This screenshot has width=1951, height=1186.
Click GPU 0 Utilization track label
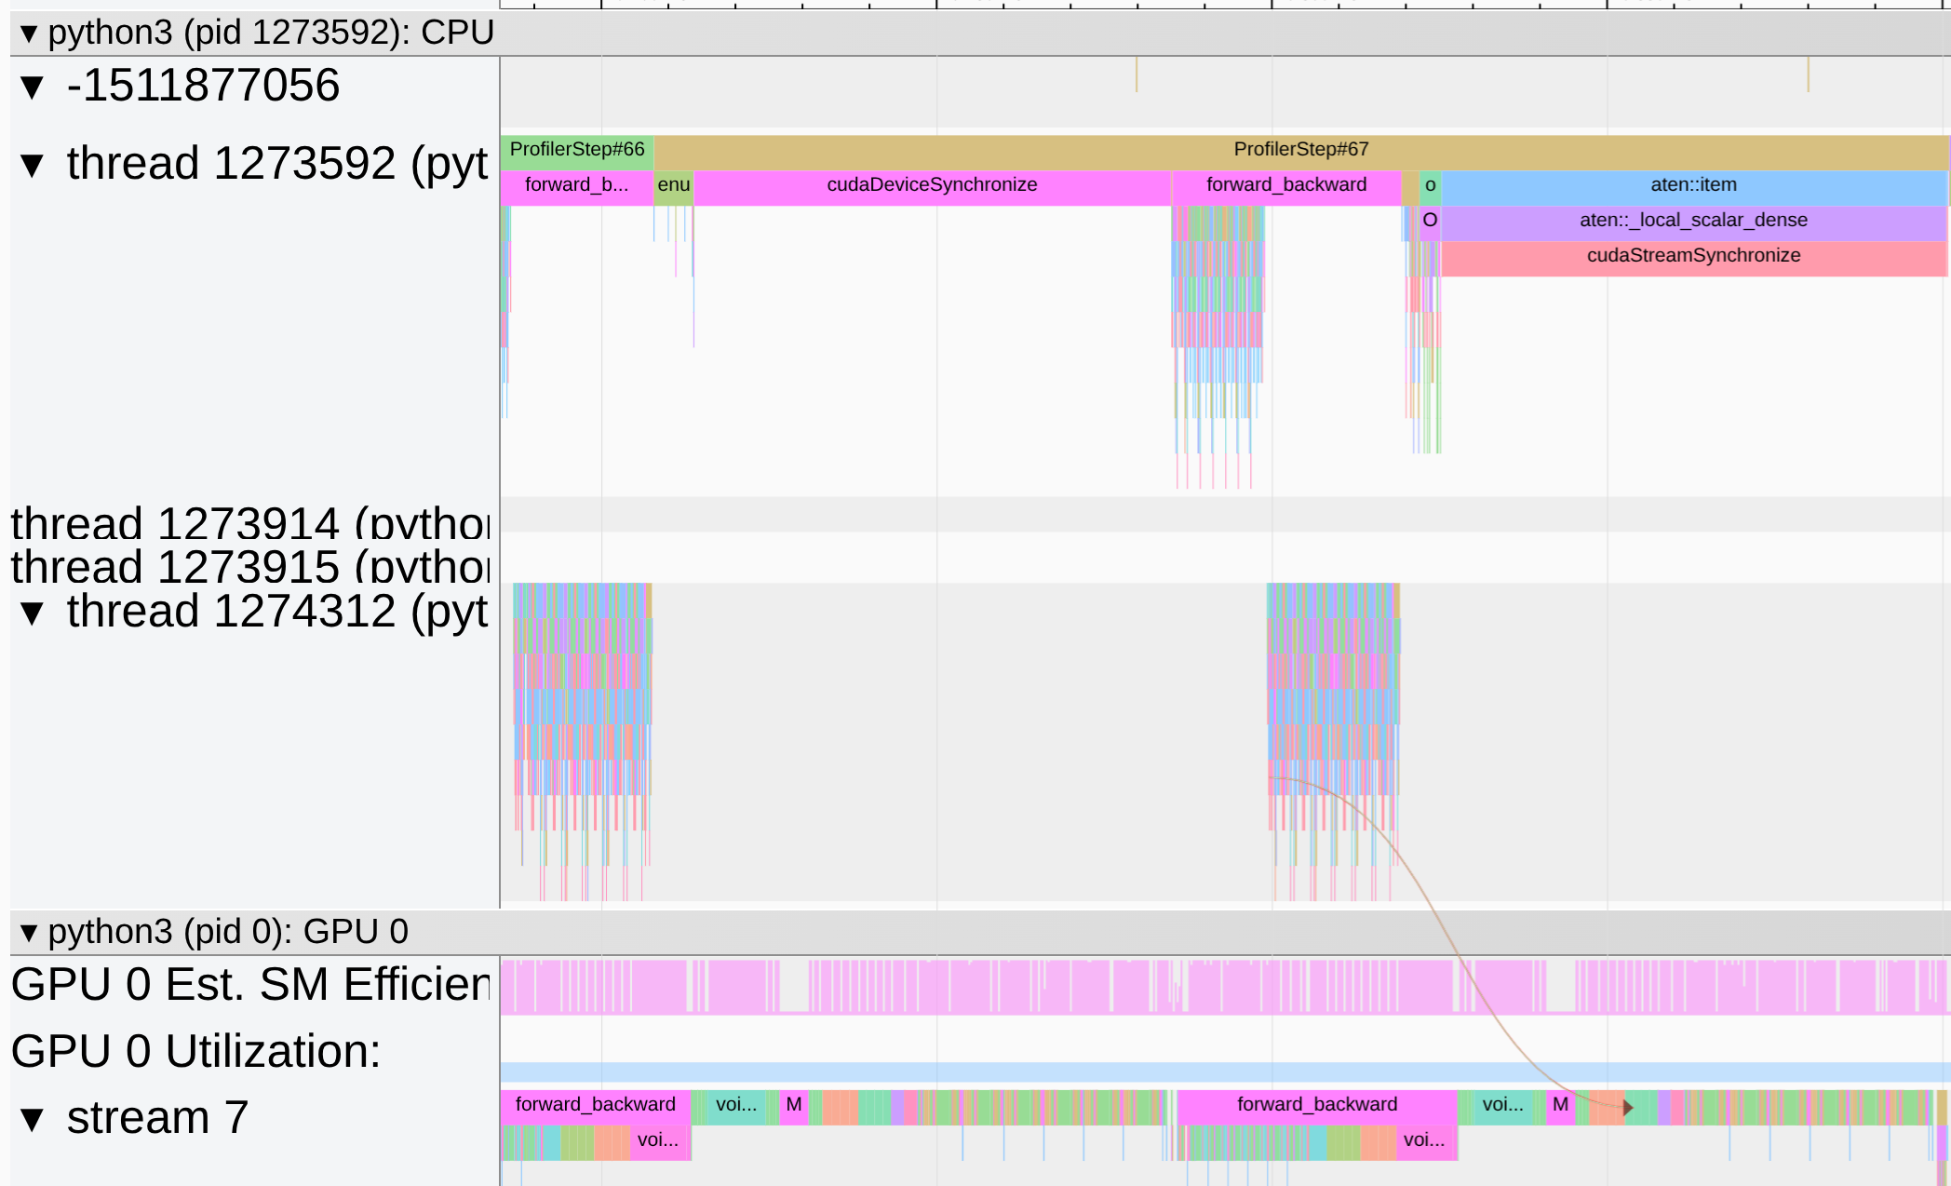tap(195, 1052)
